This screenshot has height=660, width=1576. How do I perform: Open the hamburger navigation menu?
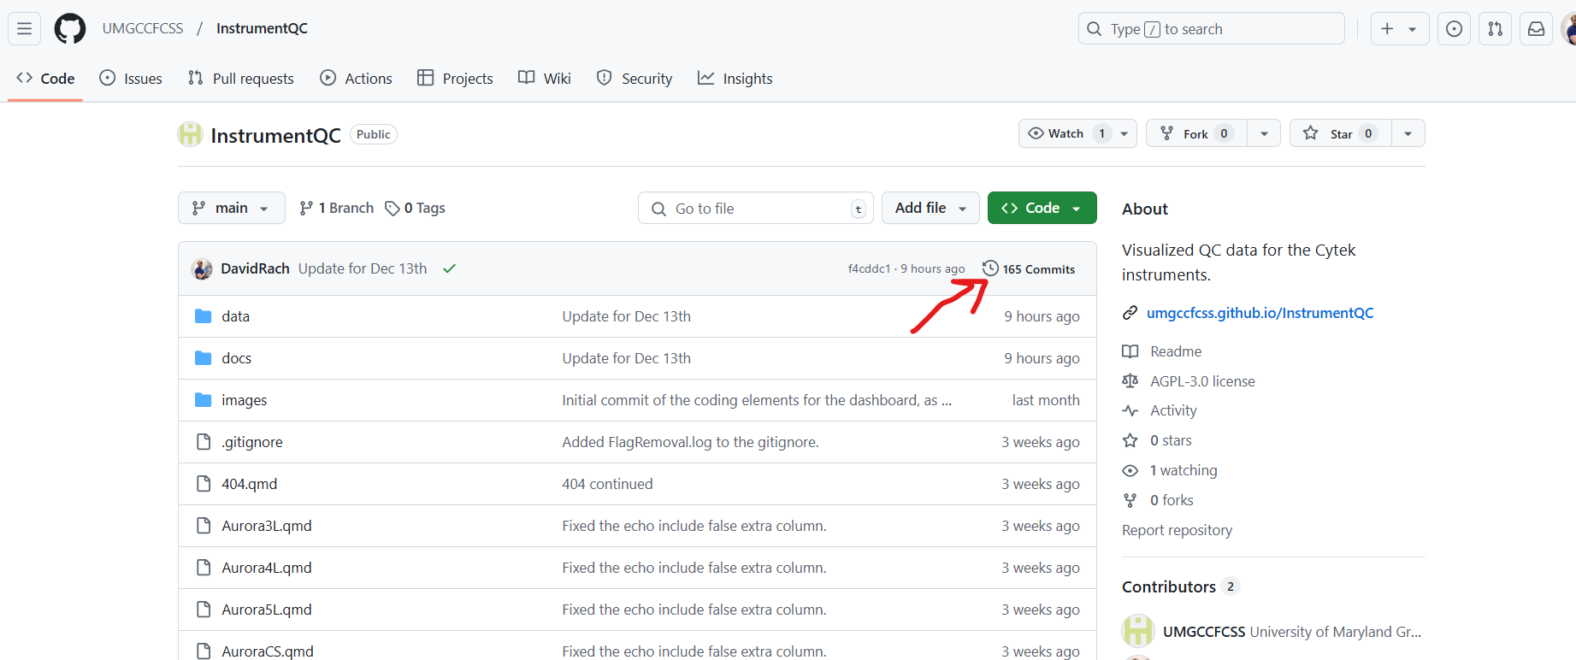click(25, 29)
